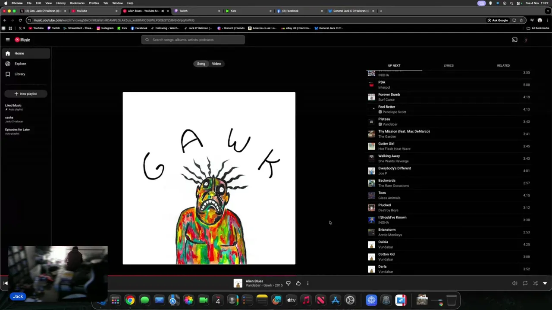Image resolution: width=552 pixels, height=310 pixels.
Task: Go back in Chrome history
Action: (x=5, y=20)
